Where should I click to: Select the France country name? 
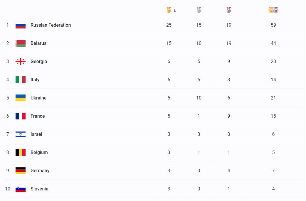pyautogui.click(x=38, y=116)
